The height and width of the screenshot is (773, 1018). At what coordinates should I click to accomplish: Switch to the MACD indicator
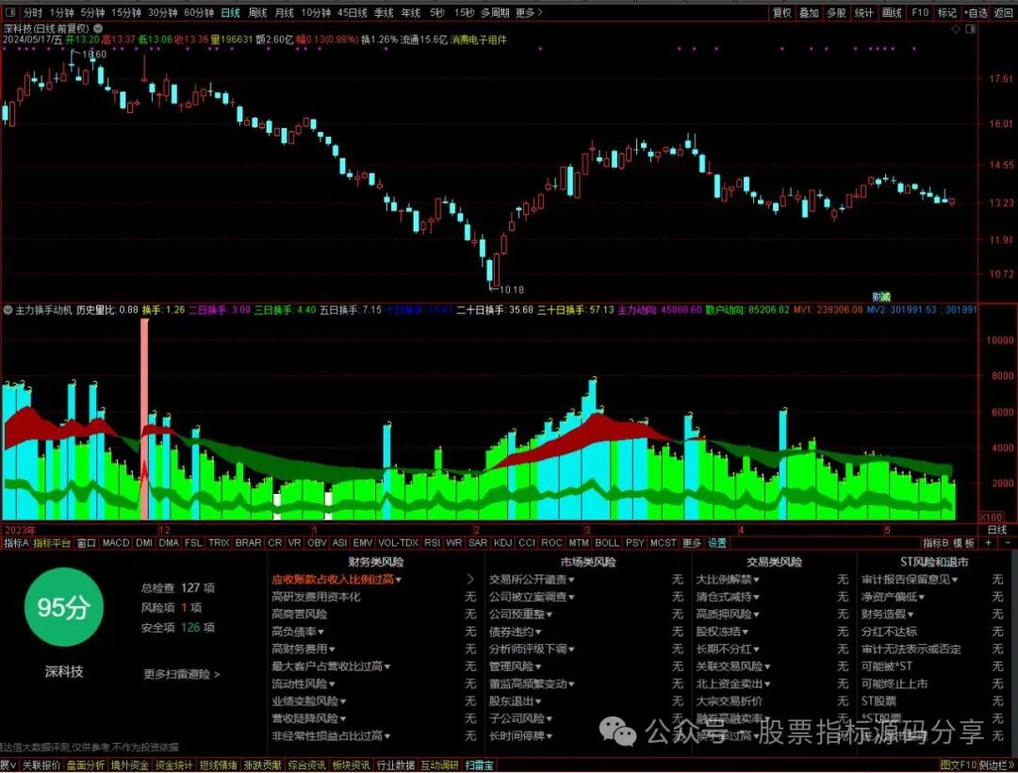(116, 543)
